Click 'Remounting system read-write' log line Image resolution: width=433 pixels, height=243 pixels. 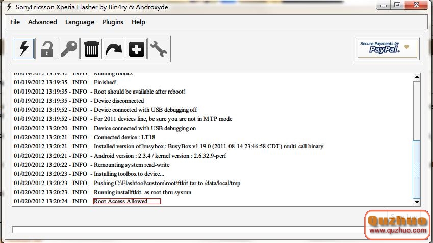92,165
